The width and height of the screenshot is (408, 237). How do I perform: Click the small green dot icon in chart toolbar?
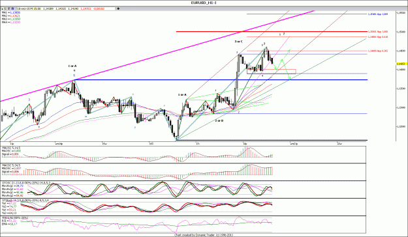(3, 9)
